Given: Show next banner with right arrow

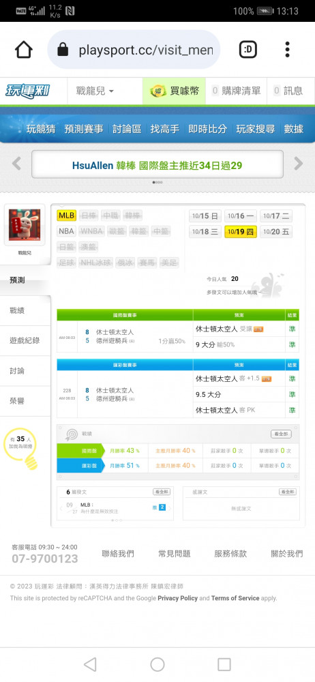Looking at the screenshot, I should click(299, 164).
